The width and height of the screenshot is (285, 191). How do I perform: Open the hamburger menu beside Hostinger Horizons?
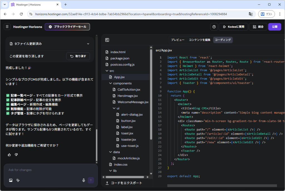7,27
